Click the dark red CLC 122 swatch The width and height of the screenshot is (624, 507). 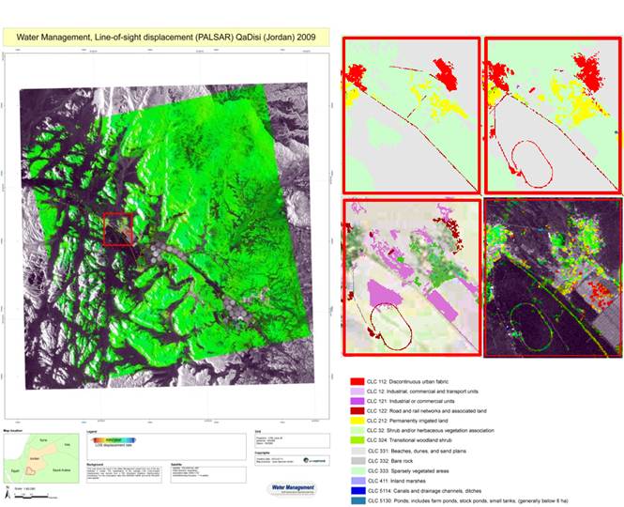[x=357, y=411]
